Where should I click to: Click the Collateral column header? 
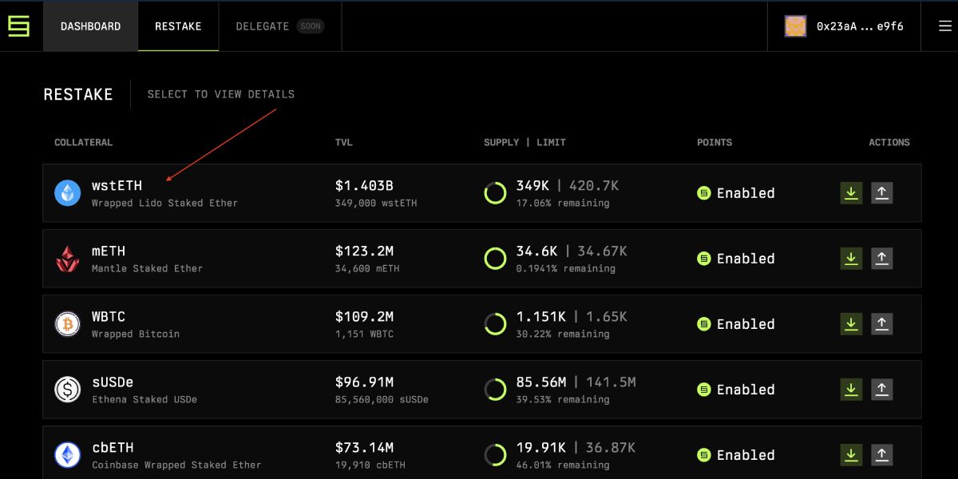83,142
